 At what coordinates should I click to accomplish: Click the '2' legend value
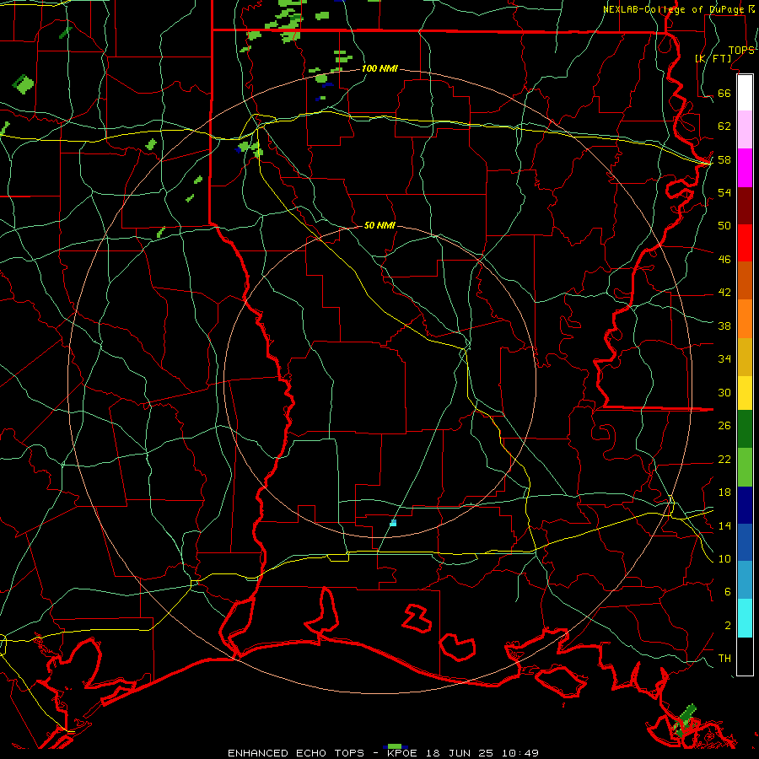pos(727,626)
